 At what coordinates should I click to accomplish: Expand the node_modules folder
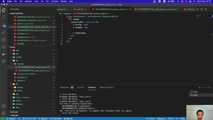click(x=32, y=97)
